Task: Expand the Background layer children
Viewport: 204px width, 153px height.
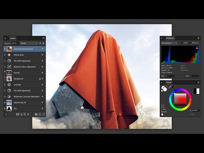Action: (x=5, y=80)
